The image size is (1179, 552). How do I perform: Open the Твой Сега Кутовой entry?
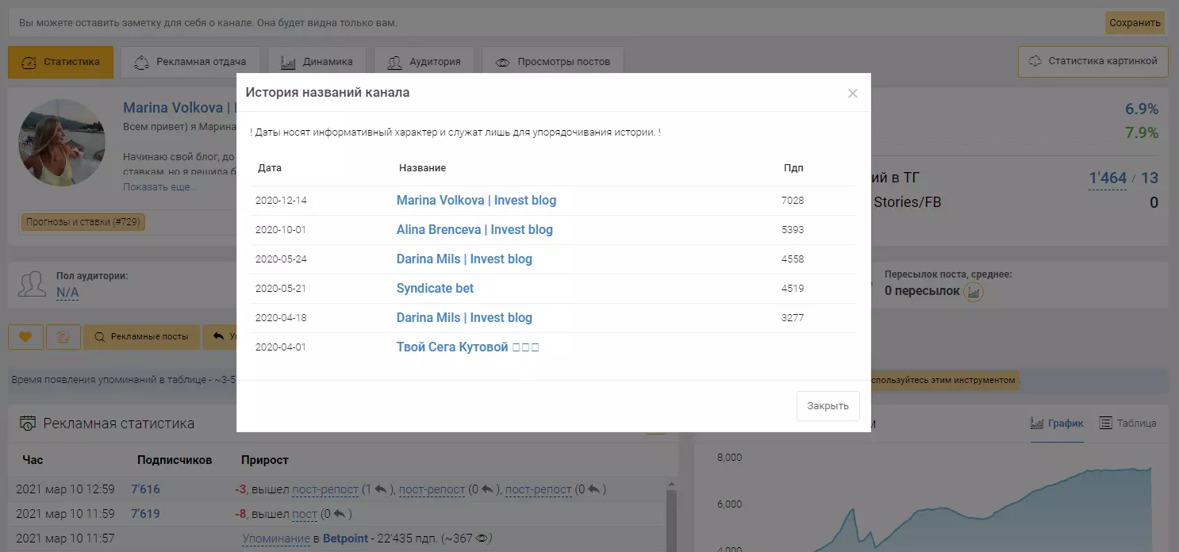click(x=467, y=347)
